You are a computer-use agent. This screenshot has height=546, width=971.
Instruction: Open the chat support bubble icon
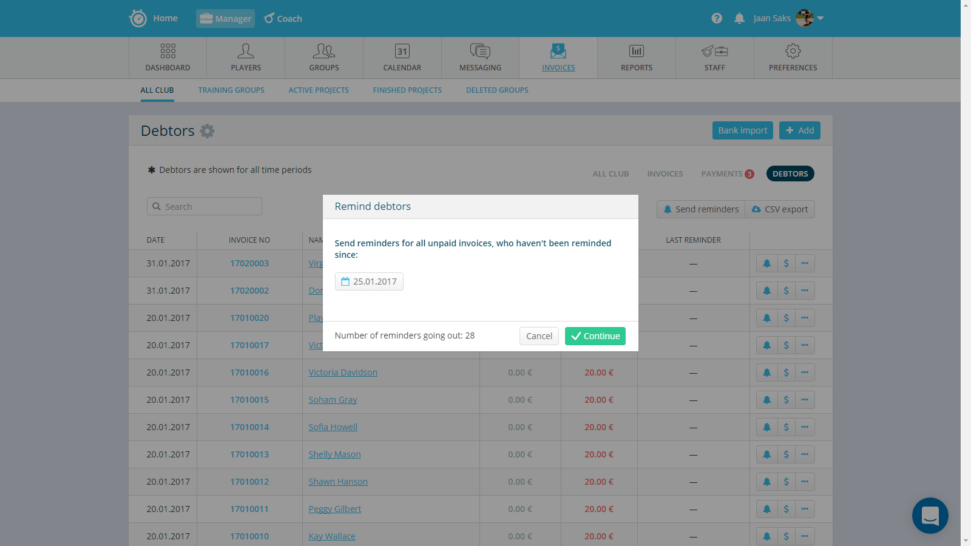tap(930, 516)
